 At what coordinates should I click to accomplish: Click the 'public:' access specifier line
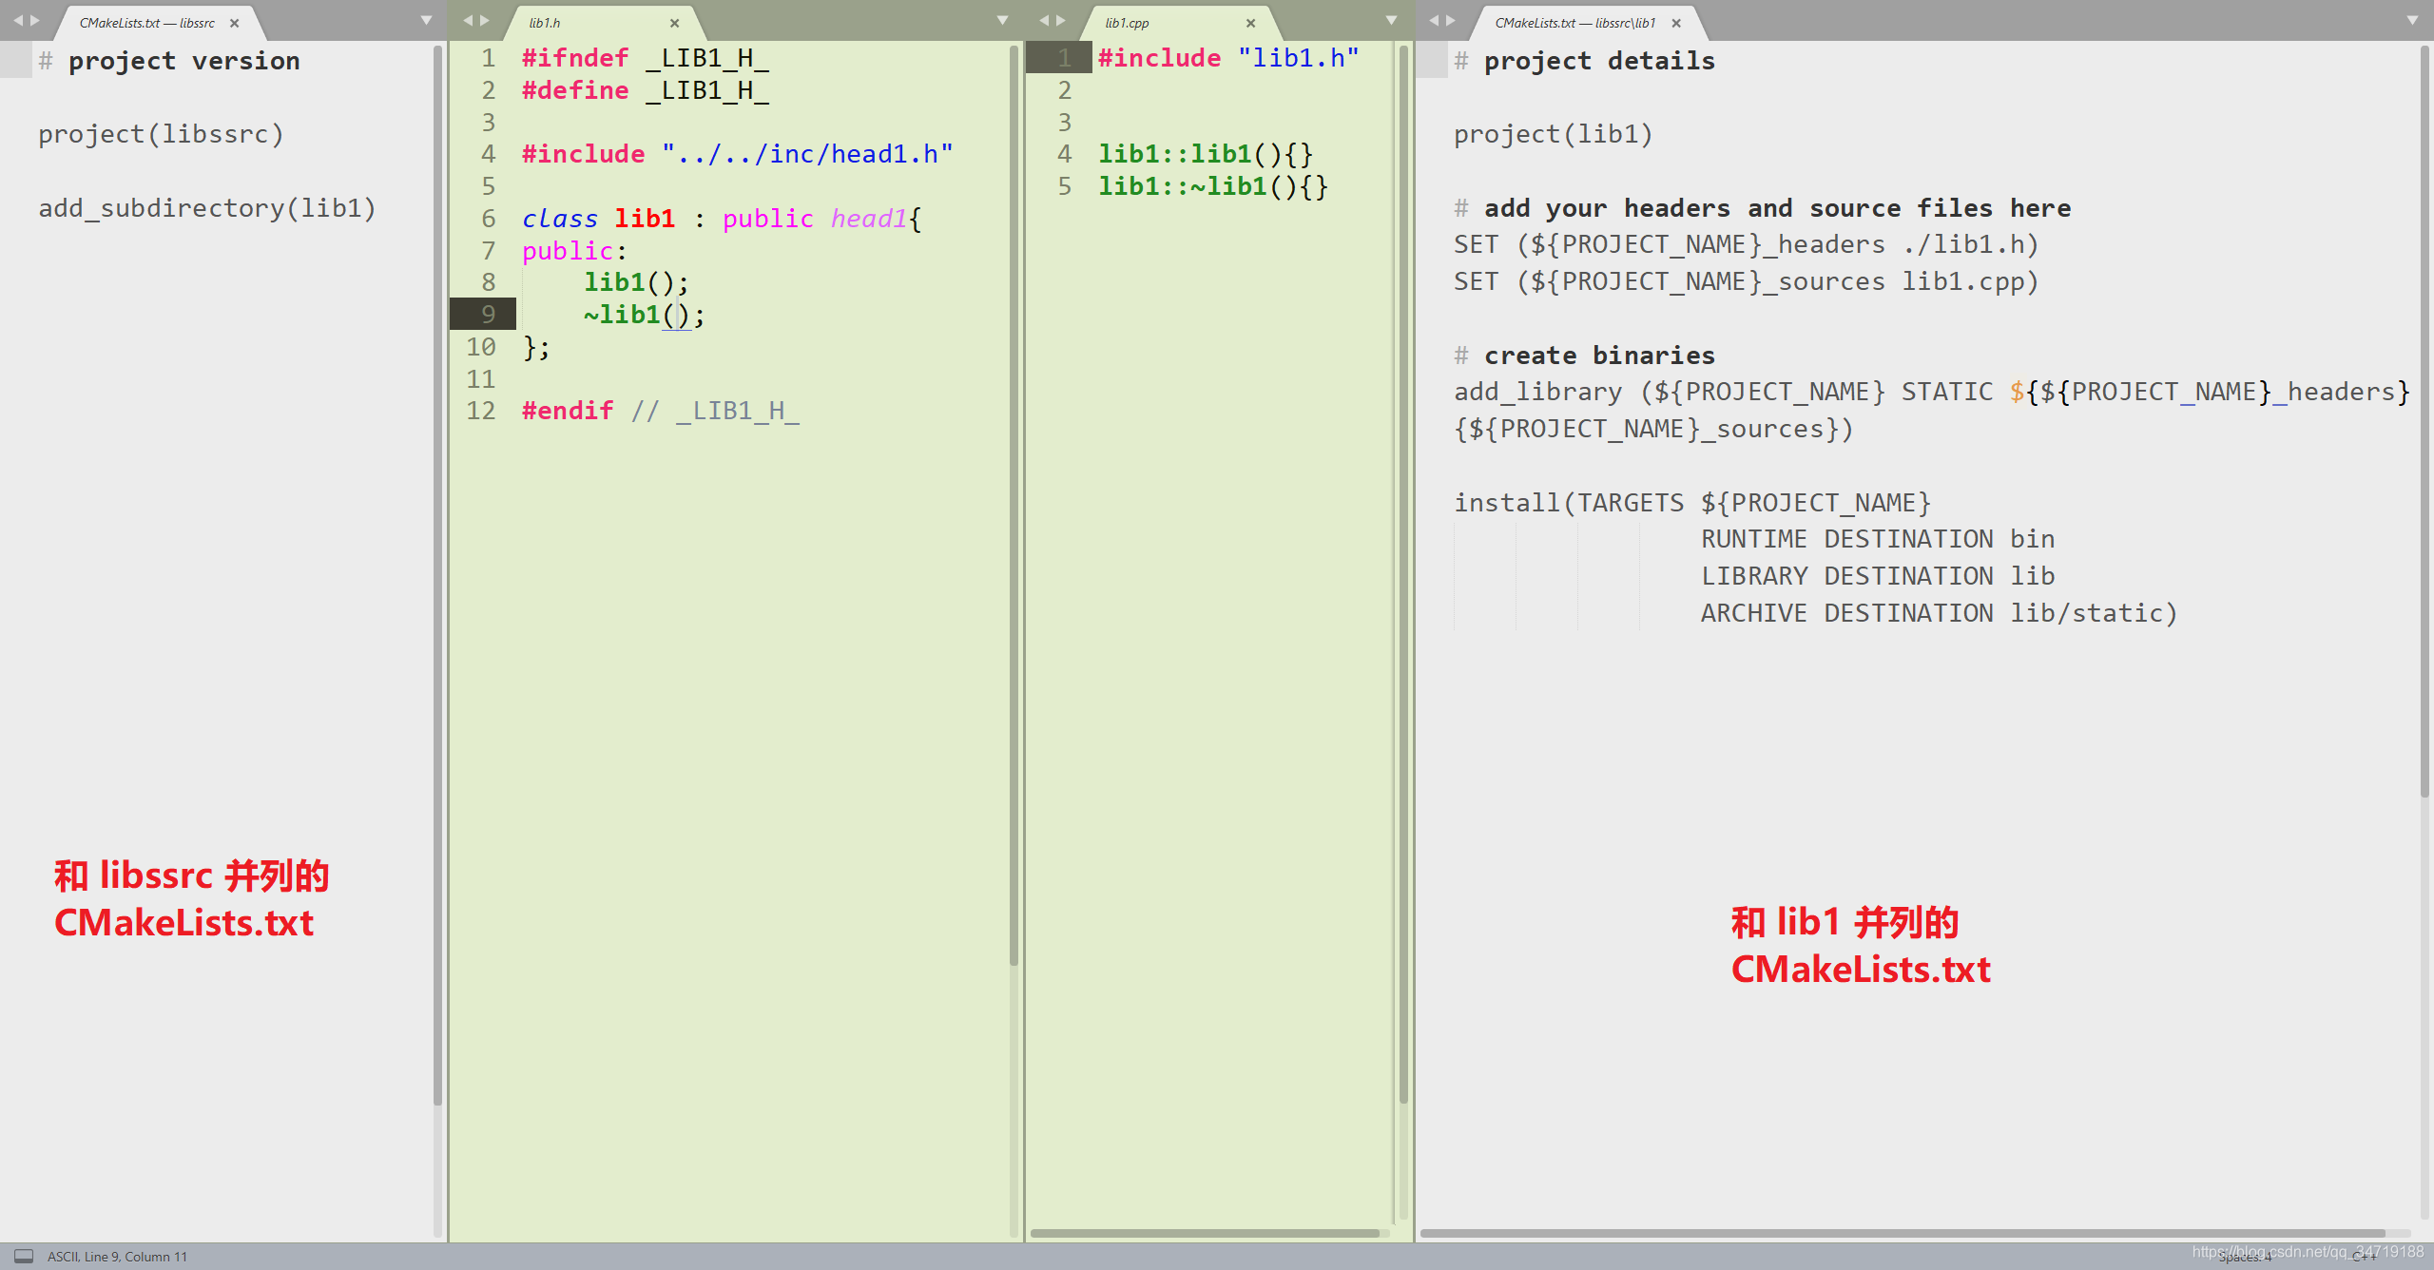tap(574, 251)
